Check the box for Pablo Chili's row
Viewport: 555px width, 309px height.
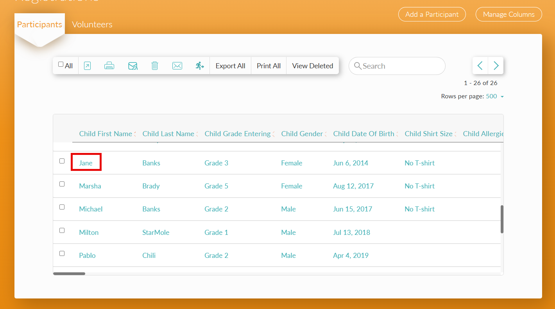[x=62, y=254]
